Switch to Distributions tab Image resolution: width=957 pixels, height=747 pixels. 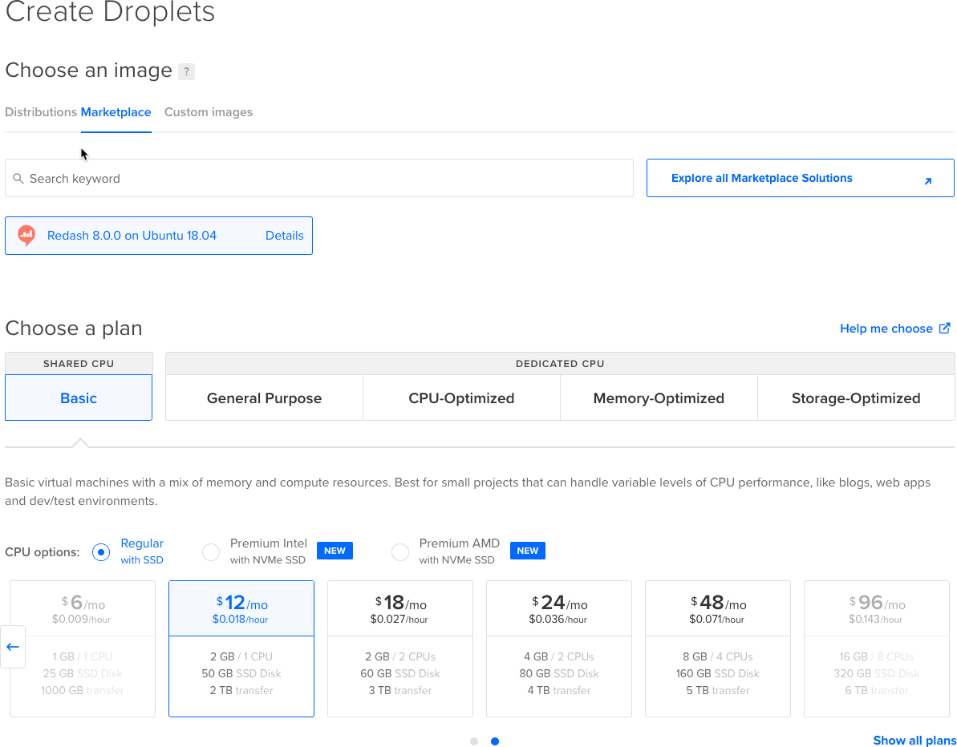(41, 112)
